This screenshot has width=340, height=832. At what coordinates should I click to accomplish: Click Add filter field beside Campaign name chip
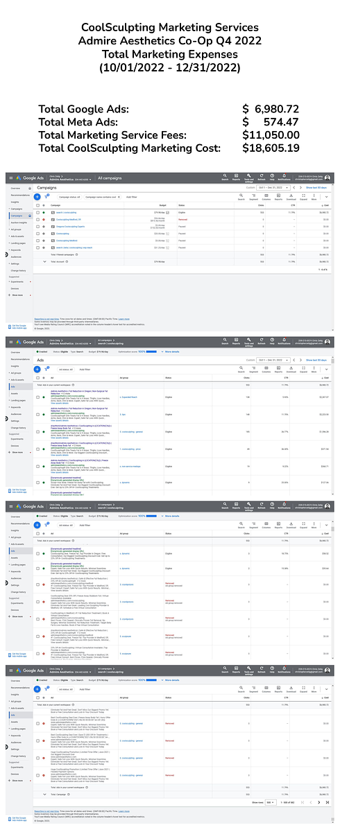(x=131, y=196)
